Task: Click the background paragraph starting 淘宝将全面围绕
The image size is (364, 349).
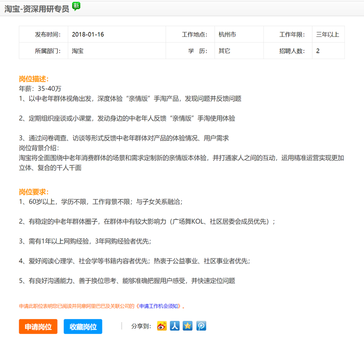Action: pos(181,163)
